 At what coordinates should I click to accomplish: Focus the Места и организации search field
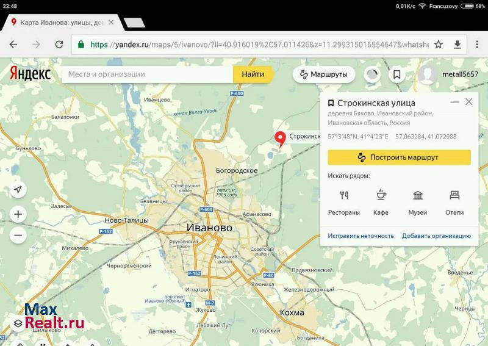(146, 74)
